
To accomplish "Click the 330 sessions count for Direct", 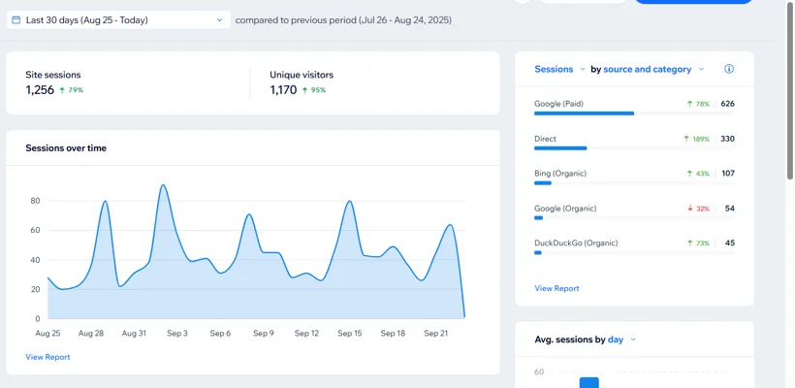I will pos(727,139).
